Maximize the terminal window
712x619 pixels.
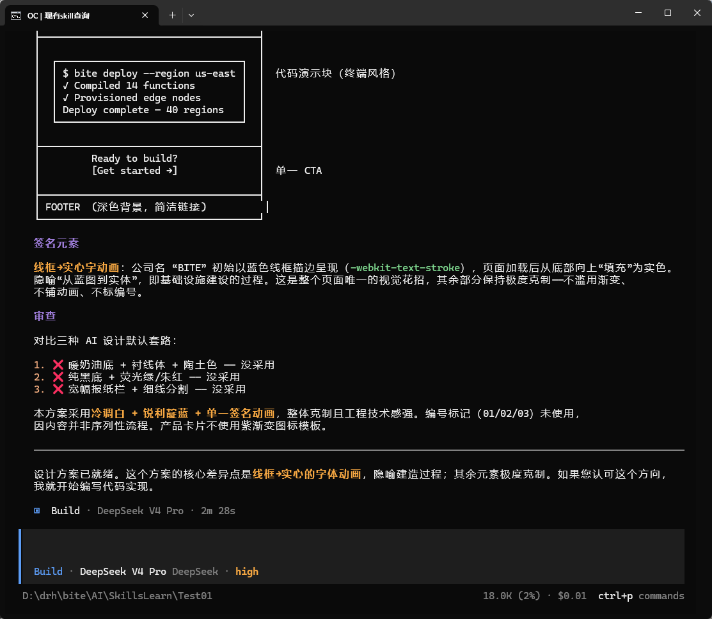(x=667, y=13)
